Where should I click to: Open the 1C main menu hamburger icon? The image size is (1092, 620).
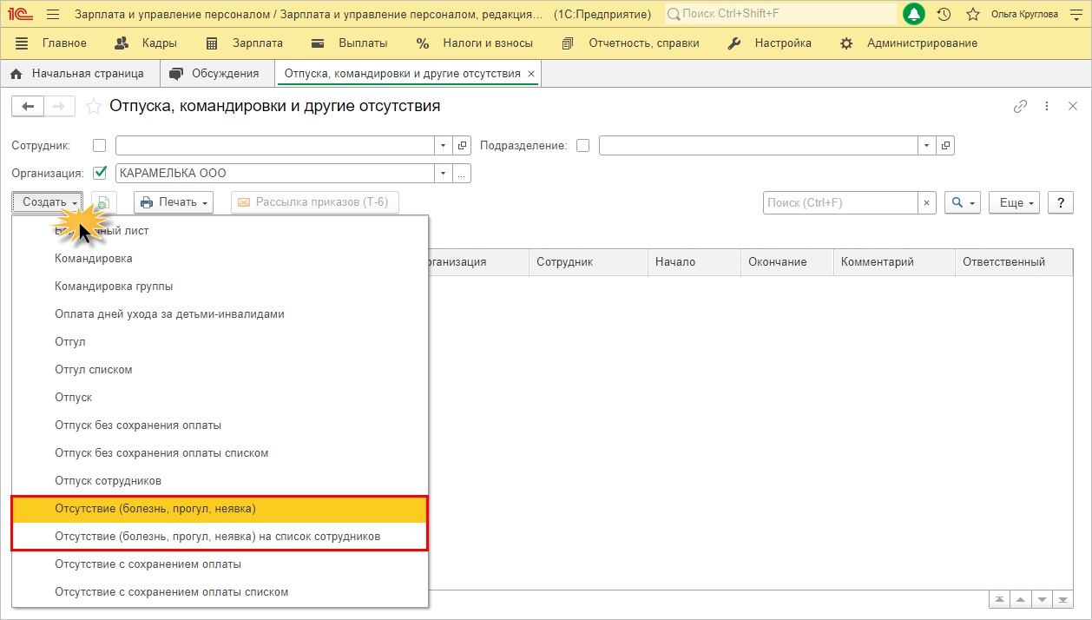53,15
